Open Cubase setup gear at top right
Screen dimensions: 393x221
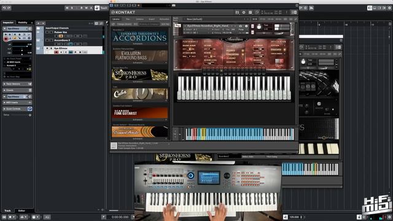point(389,8)
